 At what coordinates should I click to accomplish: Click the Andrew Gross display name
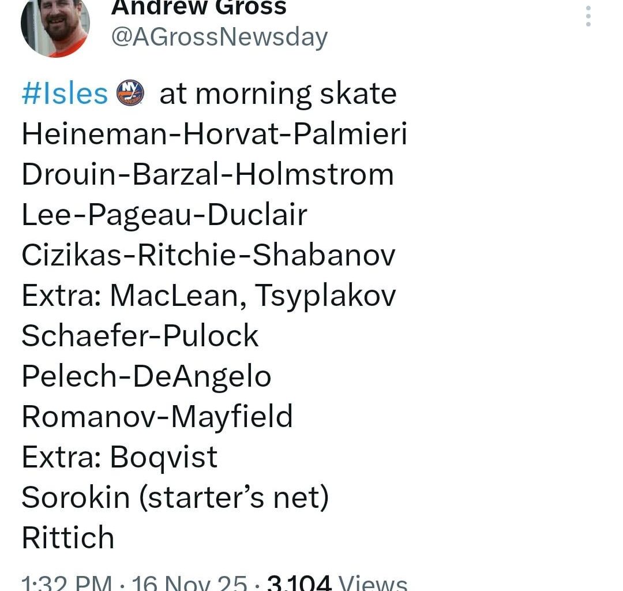198,7
